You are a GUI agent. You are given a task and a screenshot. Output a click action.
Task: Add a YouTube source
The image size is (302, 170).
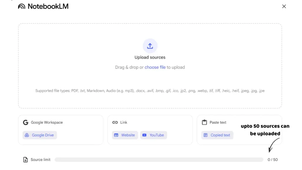154,135
